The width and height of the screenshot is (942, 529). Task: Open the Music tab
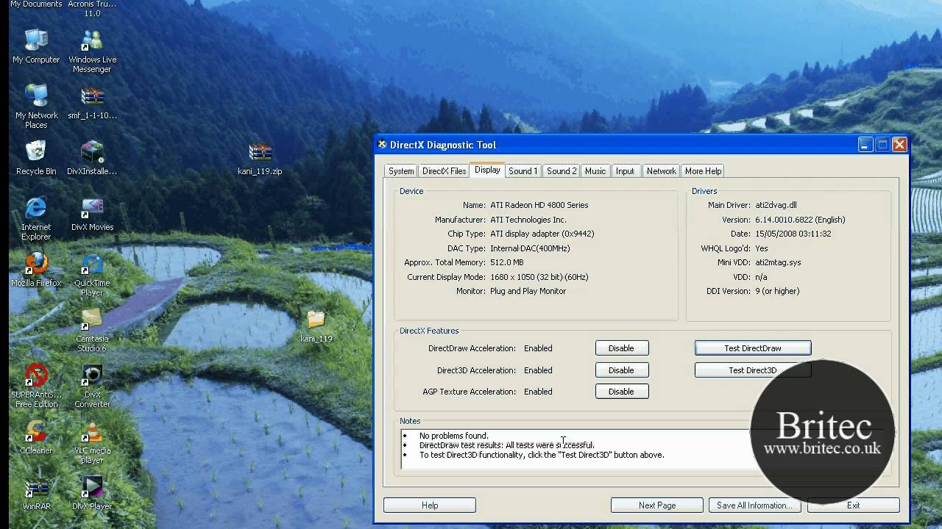(x=595, y=171)
